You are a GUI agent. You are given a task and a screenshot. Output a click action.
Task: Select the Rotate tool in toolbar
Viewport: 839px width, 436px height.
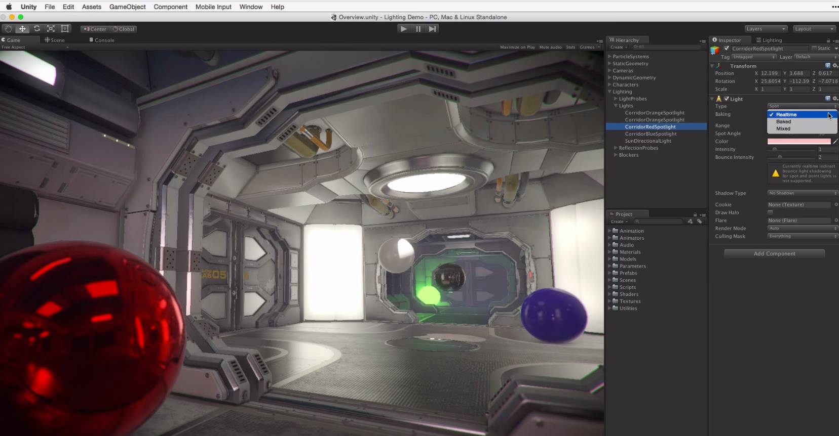coord(37,29)
